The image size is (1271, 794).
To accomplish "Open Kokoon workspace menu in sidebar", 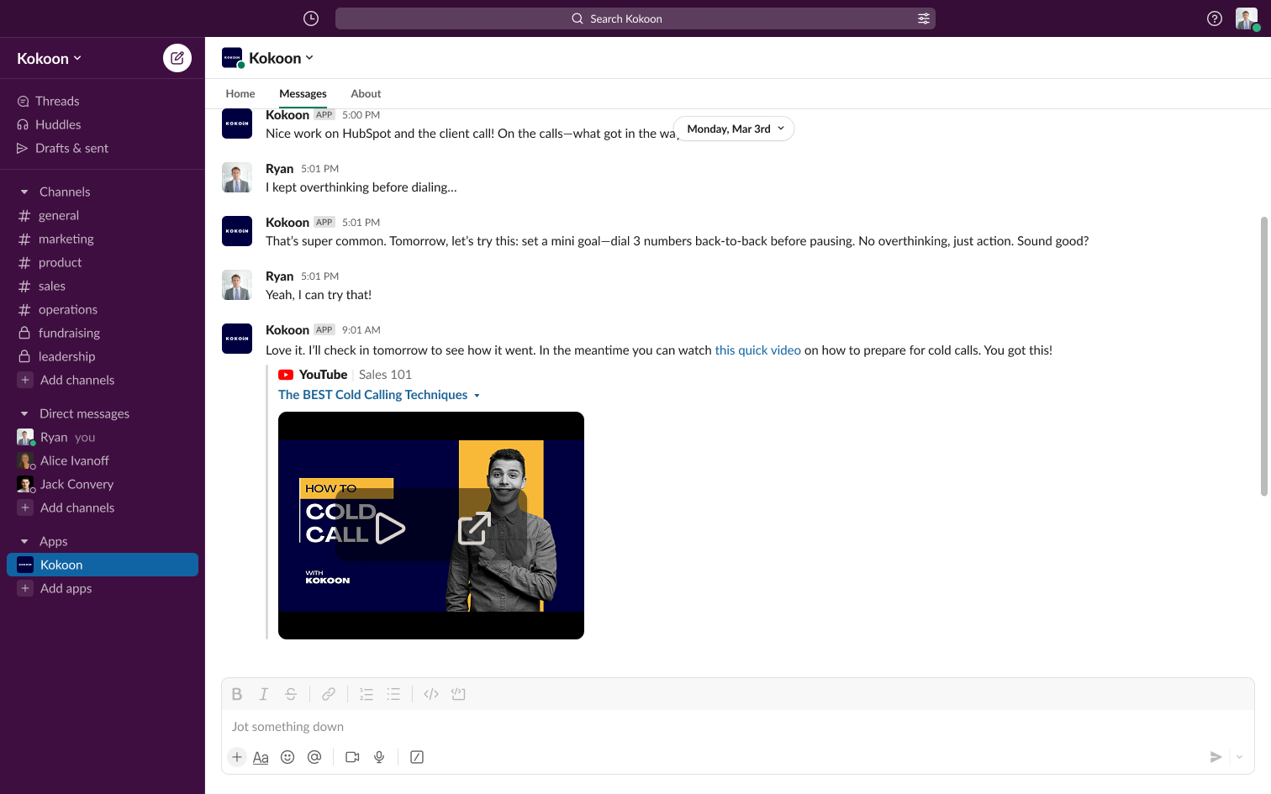I will click(50, 58).
